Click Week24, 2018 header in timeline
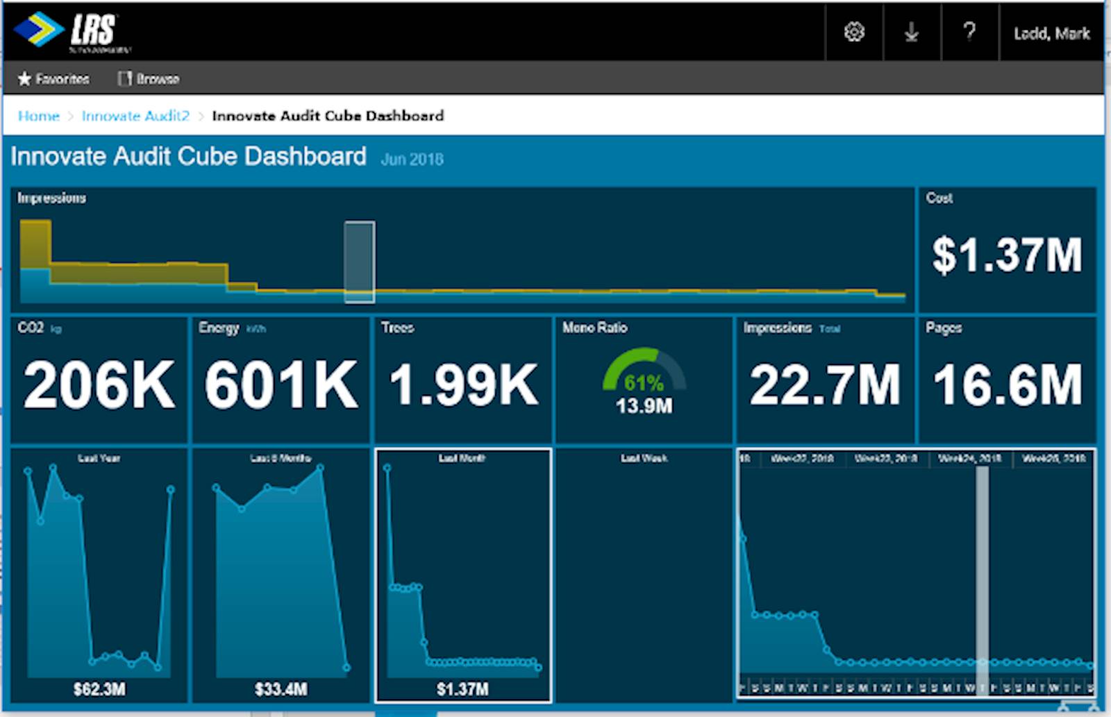Viewport: 1111px width, 717px height. (x=969, y=459)
